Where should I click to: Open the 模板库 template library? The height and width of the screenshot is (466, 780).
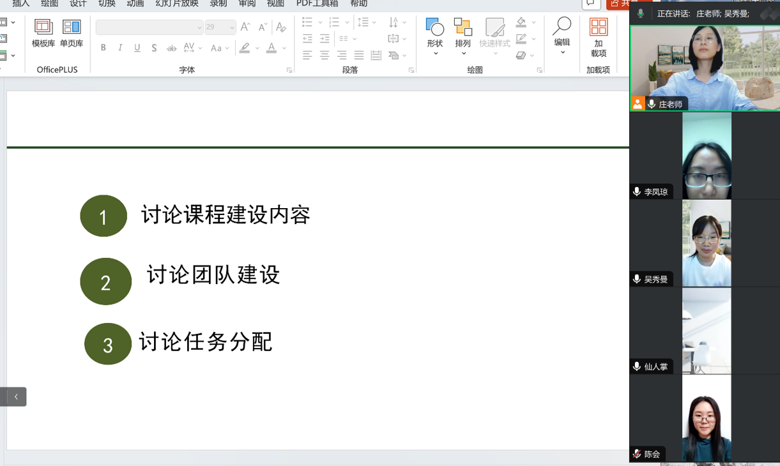[x=43, y=33]
